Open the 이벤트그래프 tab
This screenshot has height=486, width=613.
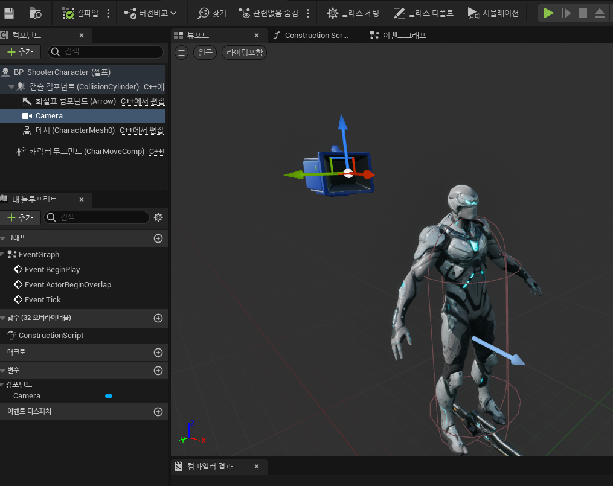pyautogui.click(x=398, y=35)
